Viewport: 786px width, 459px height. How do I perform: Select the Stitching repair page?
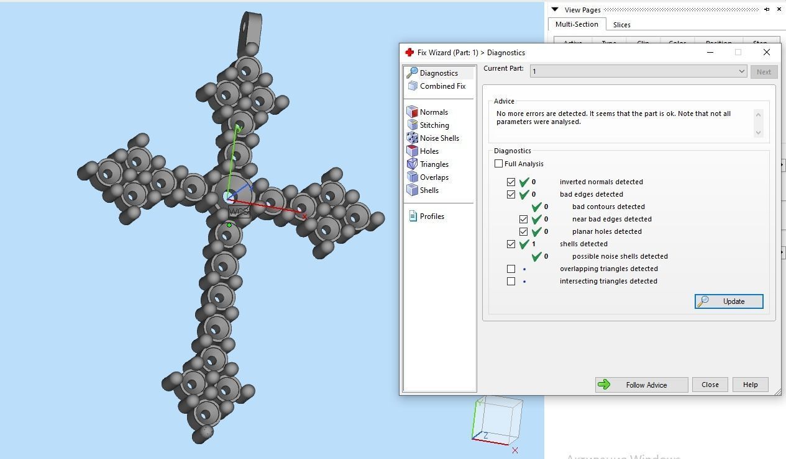click(x=428, y=125)
